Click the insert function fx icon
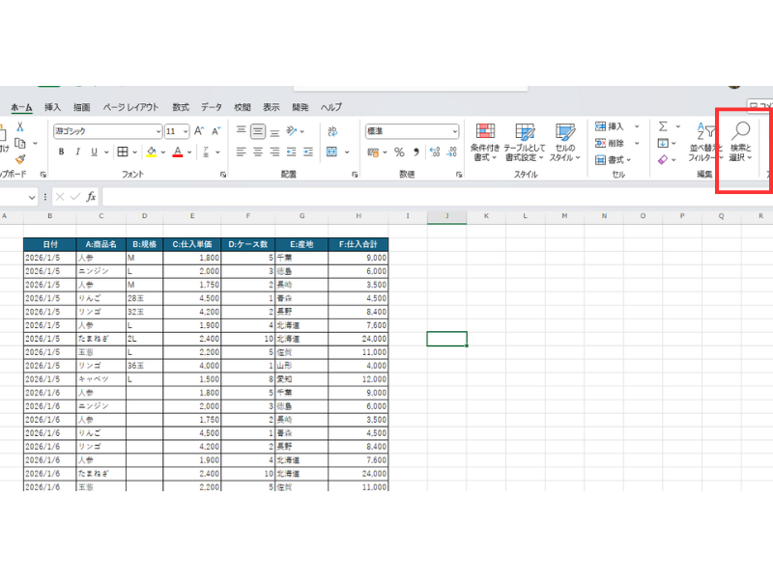 pos(91,196)
